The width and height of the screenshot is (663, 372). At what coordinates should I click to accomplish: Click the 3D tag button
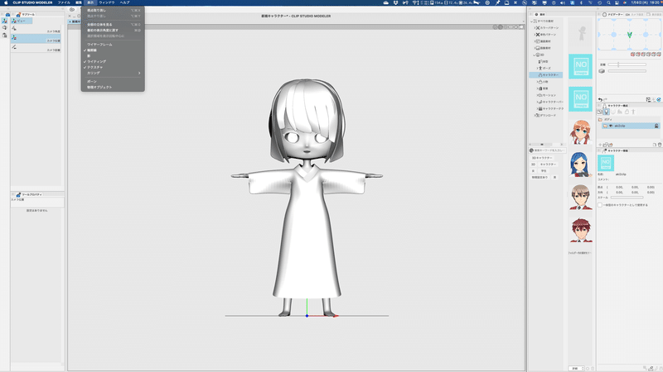(x=533, y=165)
